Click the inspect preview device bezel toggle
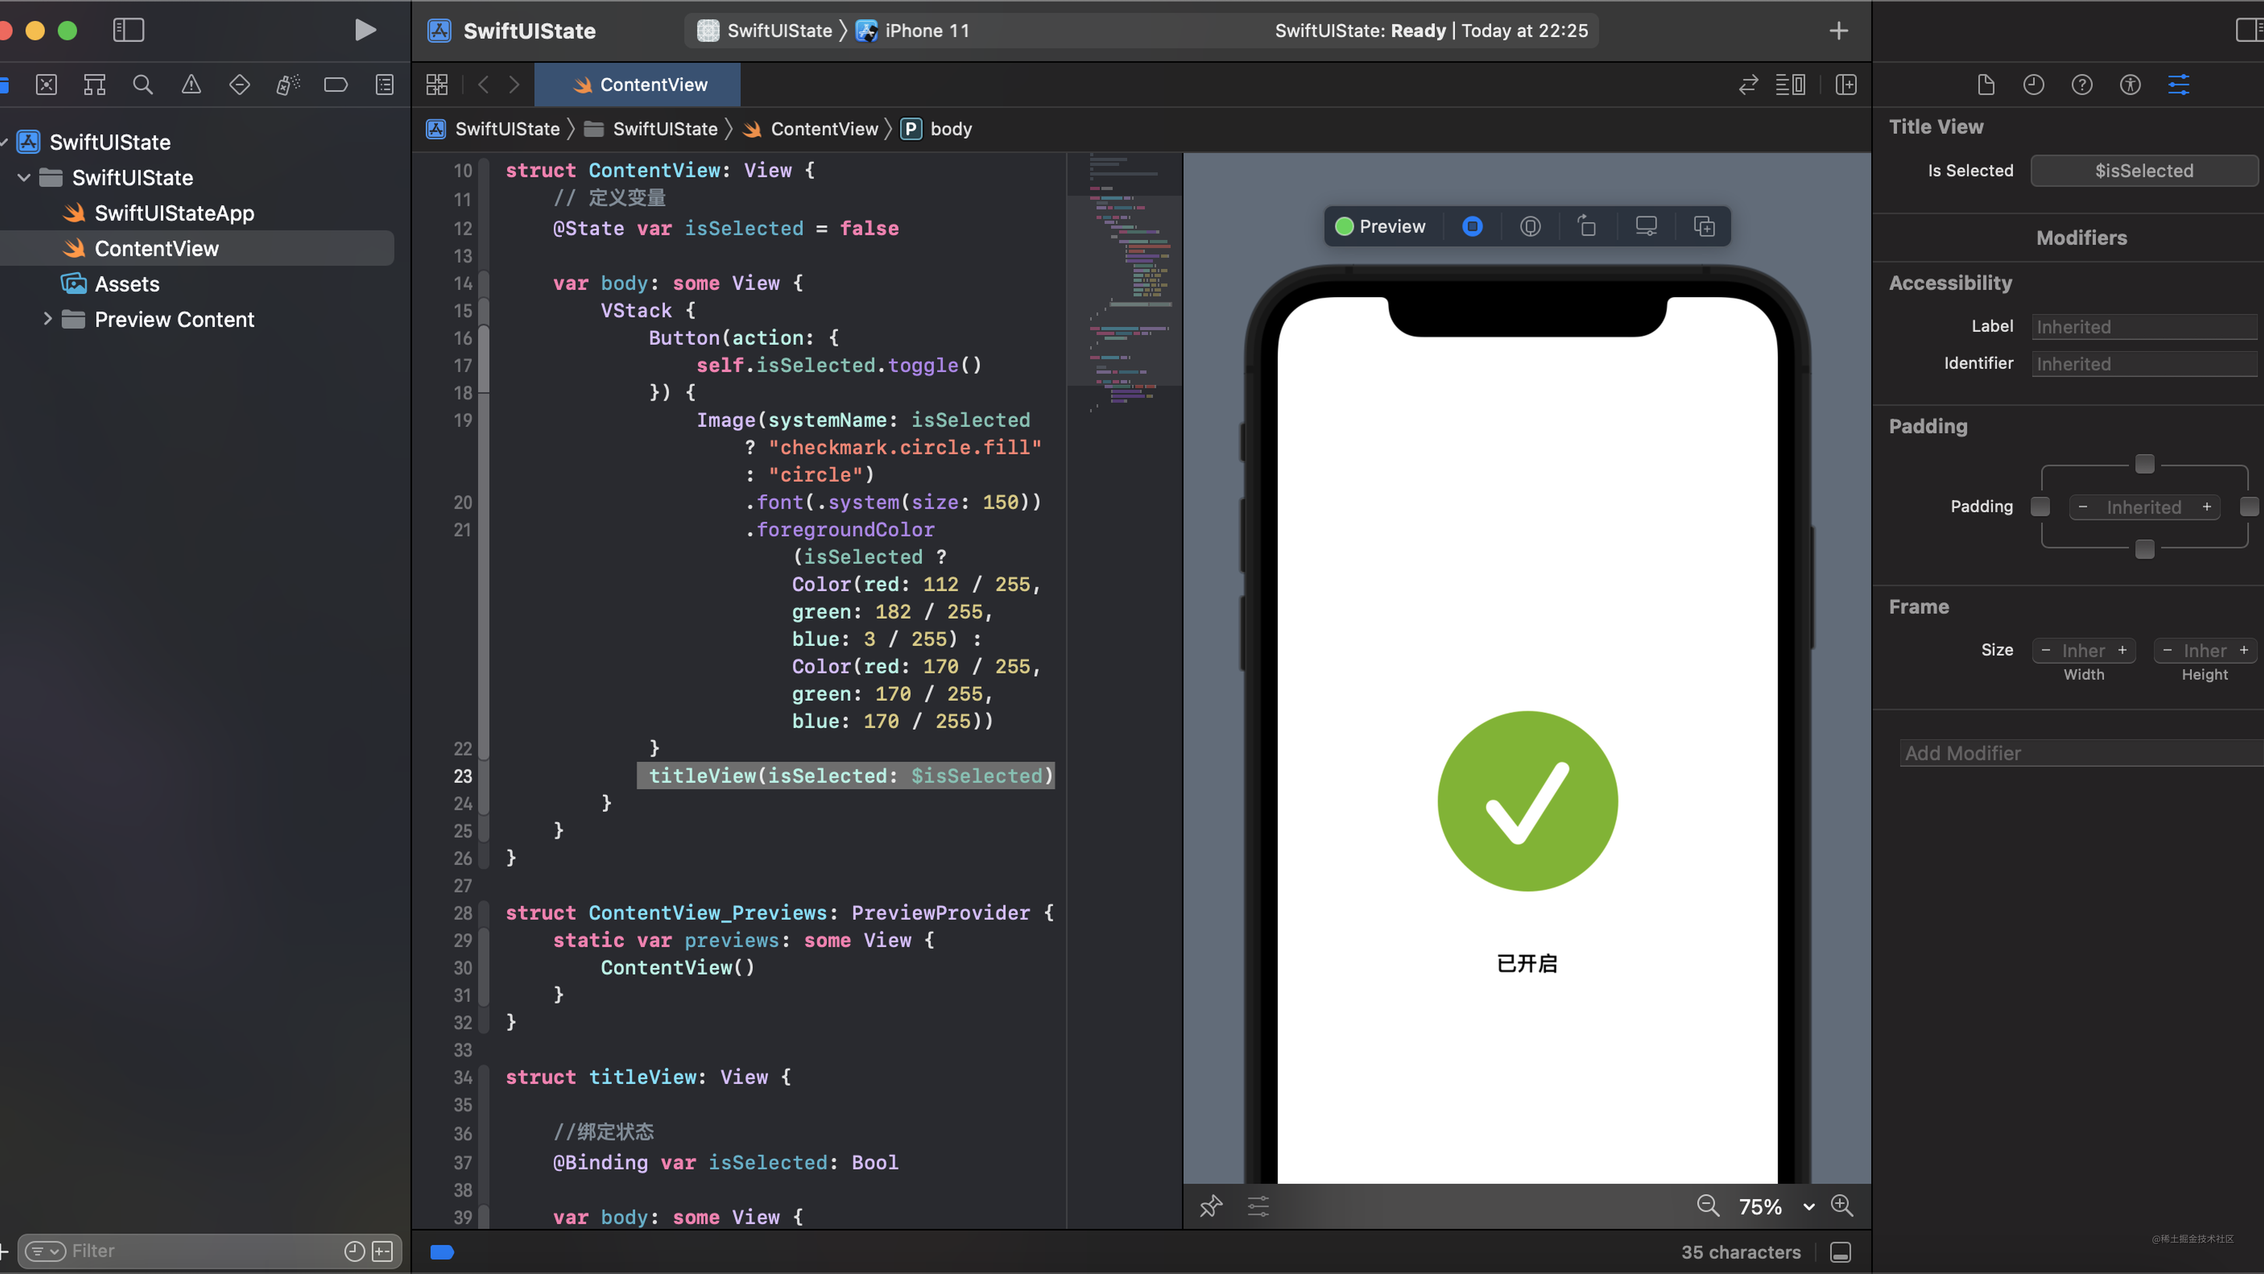This screenshot has width=2264, height=1274. (x=1530, y=226)
